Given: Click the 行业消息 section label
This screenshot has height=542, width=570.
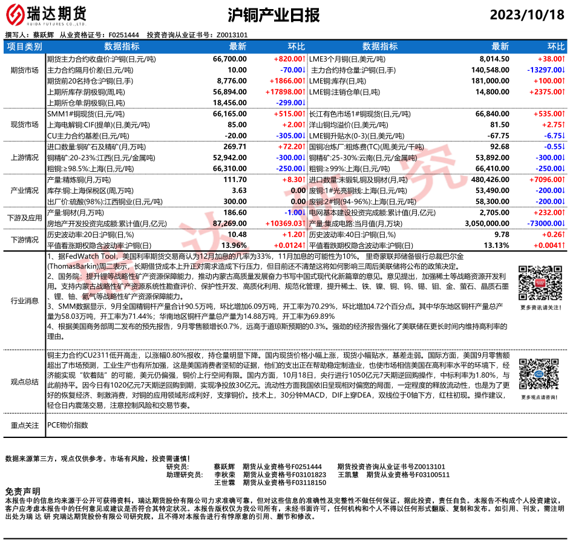Looking at the screenshot, I should click(x=24, y=300).
